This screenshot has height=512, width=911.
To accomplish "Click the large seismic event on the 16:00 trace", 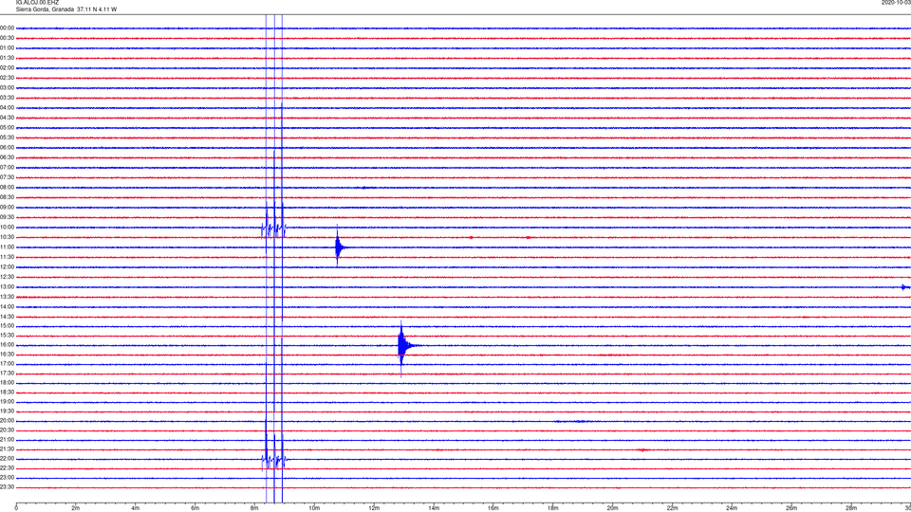I will coord(405,346).
